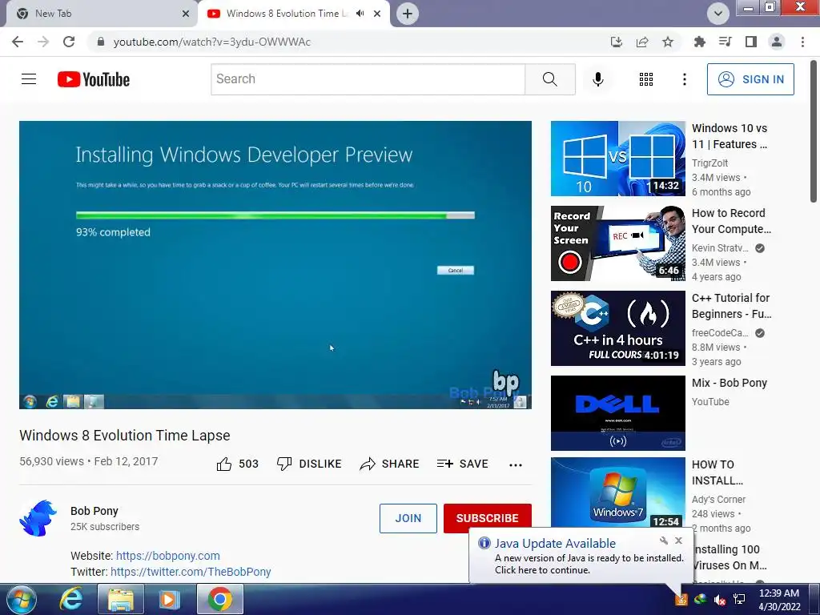The width and height of the screenshot is (820, 615).
Task: Open more actions ellipsis under video
Action: (x=516, y=465)
